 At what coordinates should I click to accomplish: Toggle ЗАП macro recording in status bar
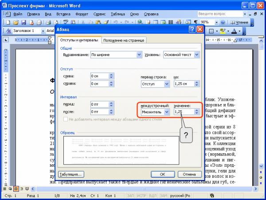click(130, 196)
